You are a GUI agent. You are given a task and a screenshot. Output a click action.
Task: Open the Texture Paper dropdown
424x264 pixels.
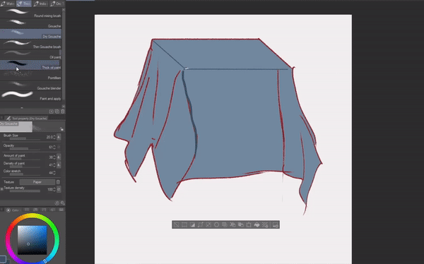pos(37,182)
